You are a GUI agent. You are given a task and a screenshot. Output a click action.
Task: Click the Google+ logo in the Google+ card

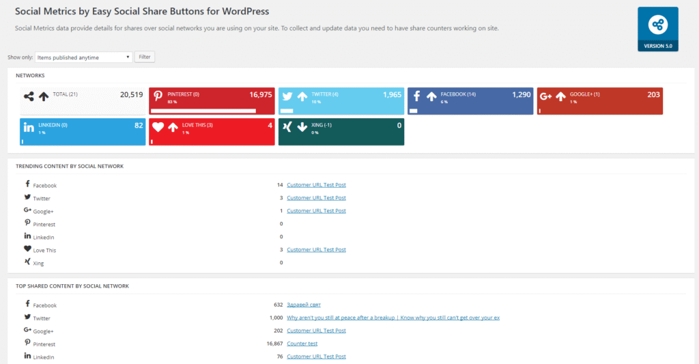(x=546, y=96)
